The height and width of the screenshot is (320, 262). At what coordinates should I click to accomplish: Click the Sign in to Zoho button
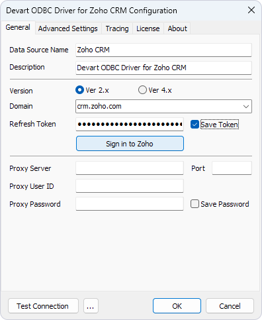130,144
